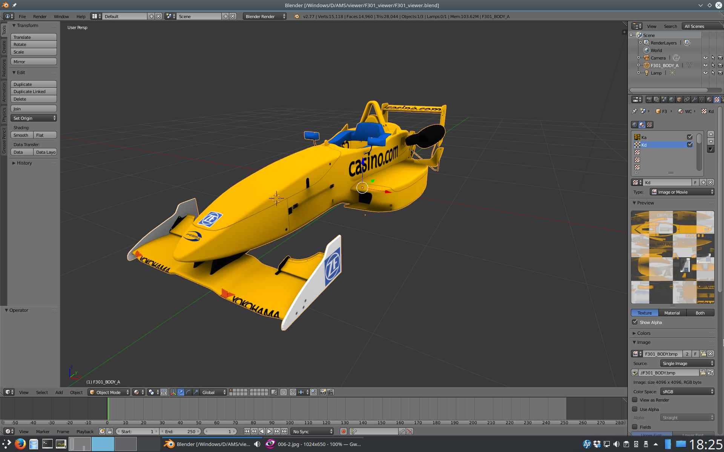Enable the View as Render checkbox
The height and width of the screenshot is (452, 724).
coord(635,400)
